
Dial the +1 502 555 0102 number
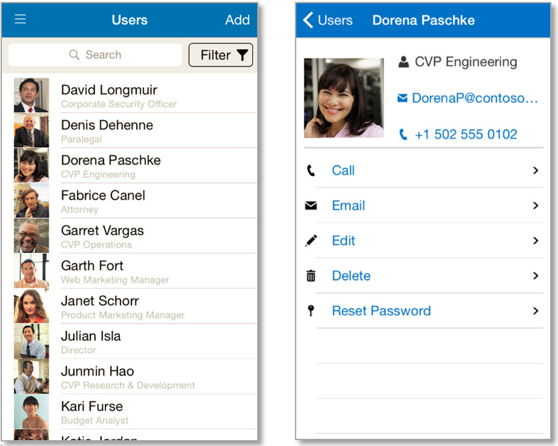click(x=458, y=134)
